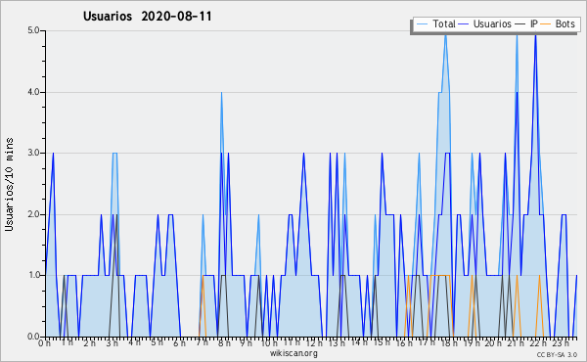
Task: Click the light blue Total legend line
Action: [422, 24]
